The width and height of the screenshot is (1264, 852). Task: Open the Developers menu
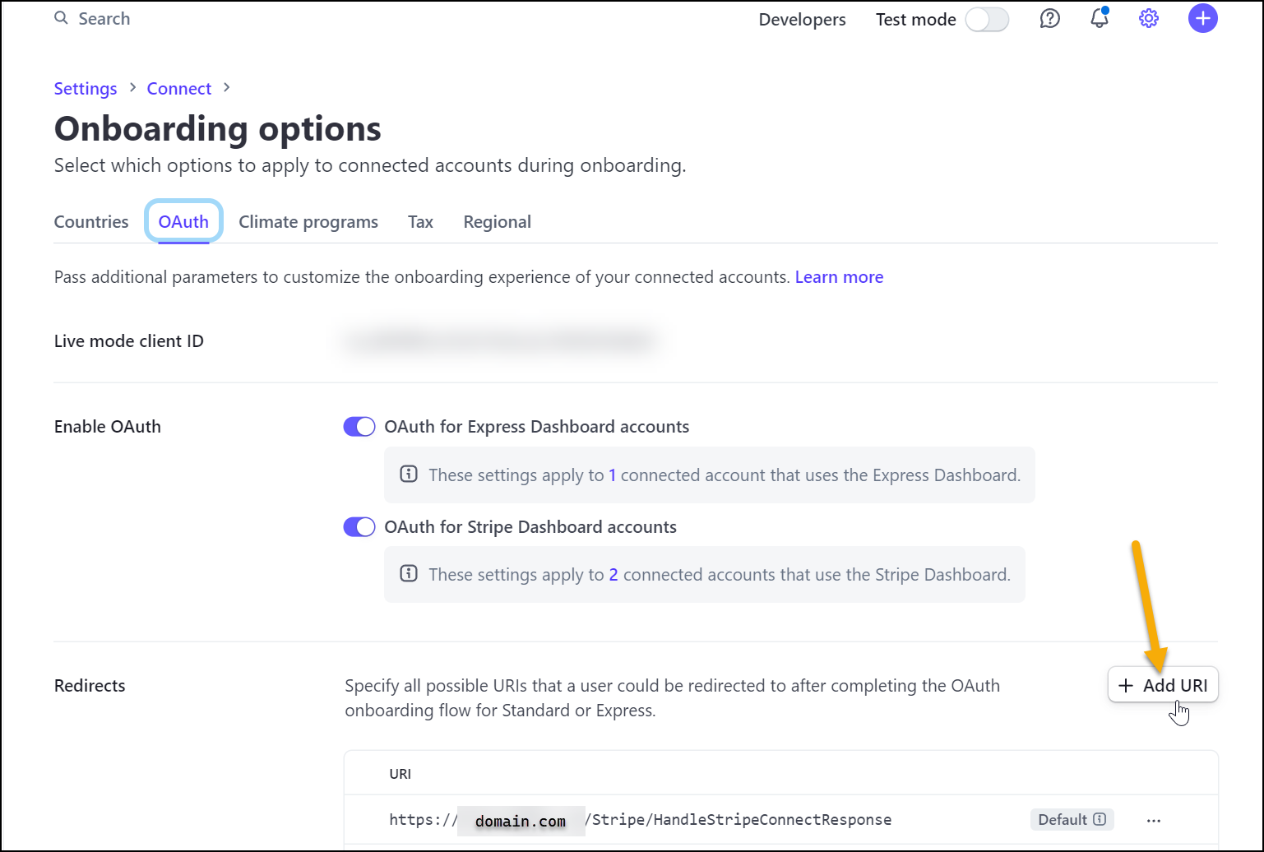[802, 19]
